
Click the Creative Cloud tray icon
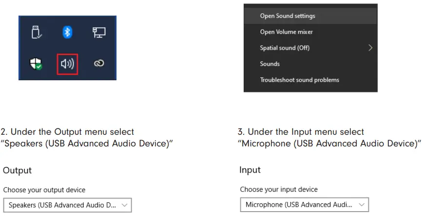99,64
